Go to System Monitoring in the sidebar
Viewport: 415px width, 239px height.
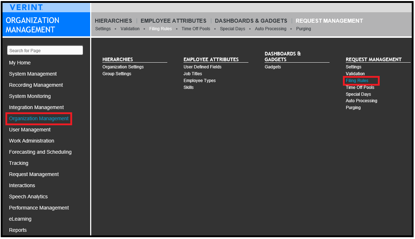[x=30, y=96]
